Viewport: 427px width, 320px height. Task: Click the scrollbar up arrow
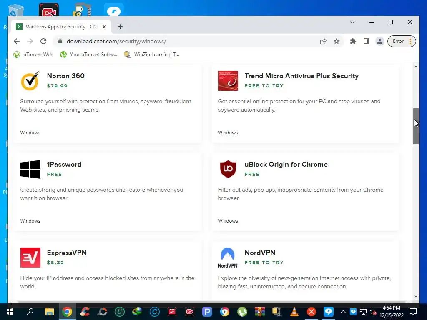[x=416, y=66]
